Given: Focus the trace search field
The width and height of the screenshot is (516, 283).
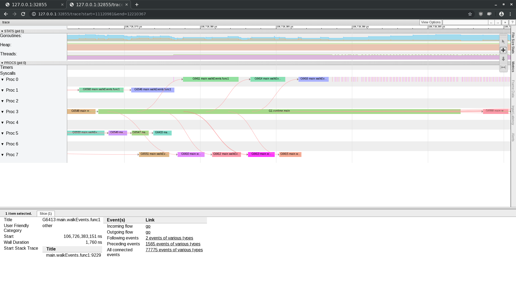Looking at the screenshot, I should click(465, 22).
